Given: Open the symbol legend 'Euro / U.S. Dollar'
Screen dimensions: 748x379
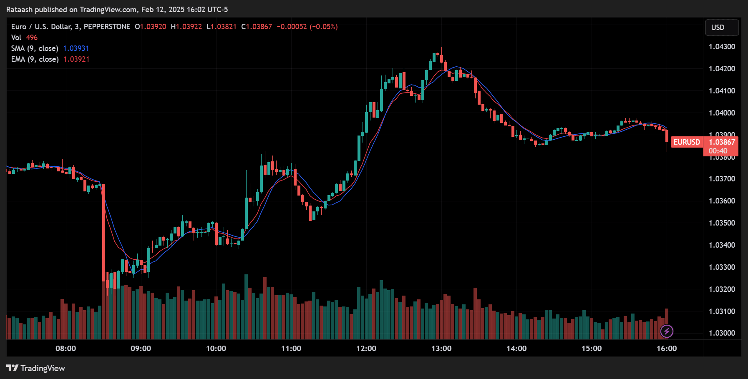Looking at the screenshot, I should coord(40,26).
